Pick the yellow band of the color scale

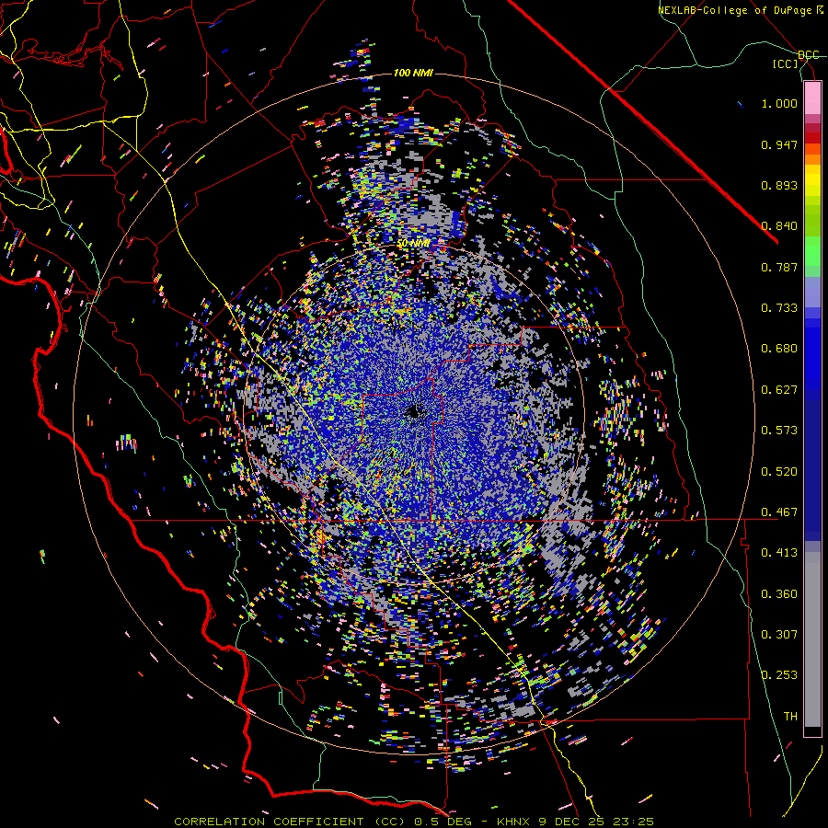click(812, 180)
